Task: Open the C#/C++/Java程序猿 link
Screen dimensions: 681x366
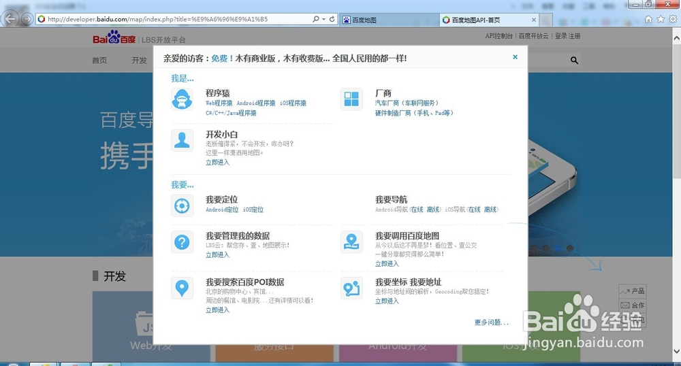Action: (x=231, y=113)
